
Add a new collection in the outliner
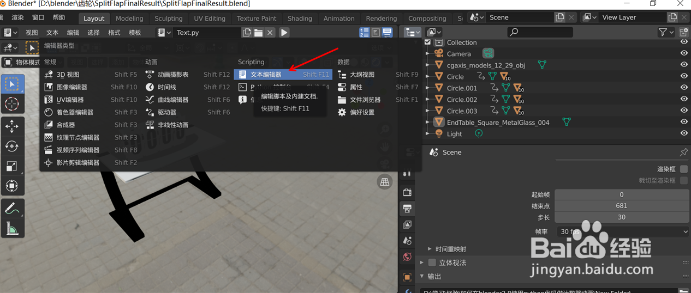[x=683, y=33]
